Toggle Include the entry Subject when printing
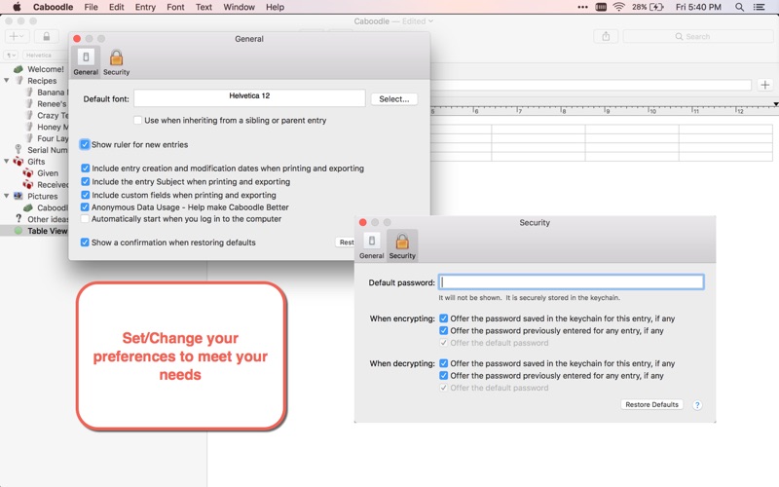Screen dimensions: 779x487 [x=85, y=182]
